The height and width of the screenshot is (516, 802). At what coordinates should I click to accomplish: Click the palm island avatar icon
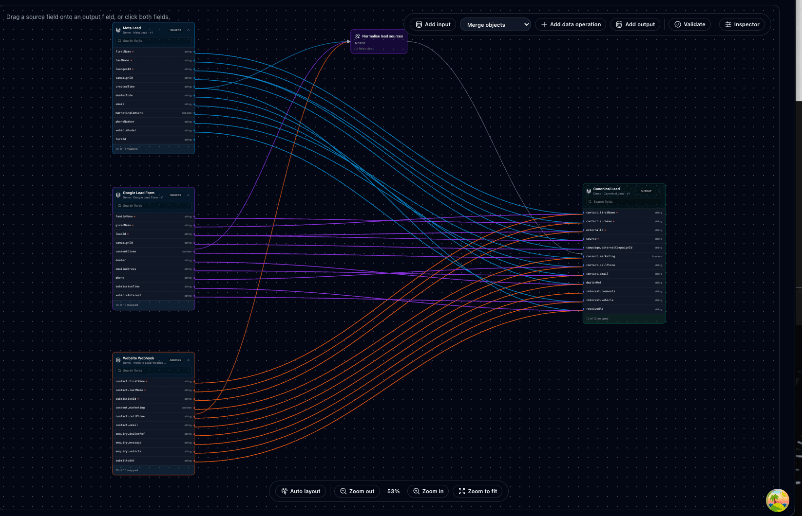pos(778,500)
